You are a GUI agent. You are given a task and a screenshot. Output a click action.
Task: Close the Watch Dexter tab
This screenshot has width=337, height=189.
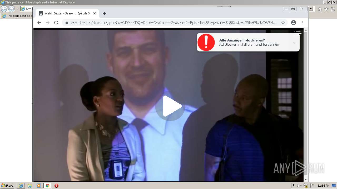point(95,13)
